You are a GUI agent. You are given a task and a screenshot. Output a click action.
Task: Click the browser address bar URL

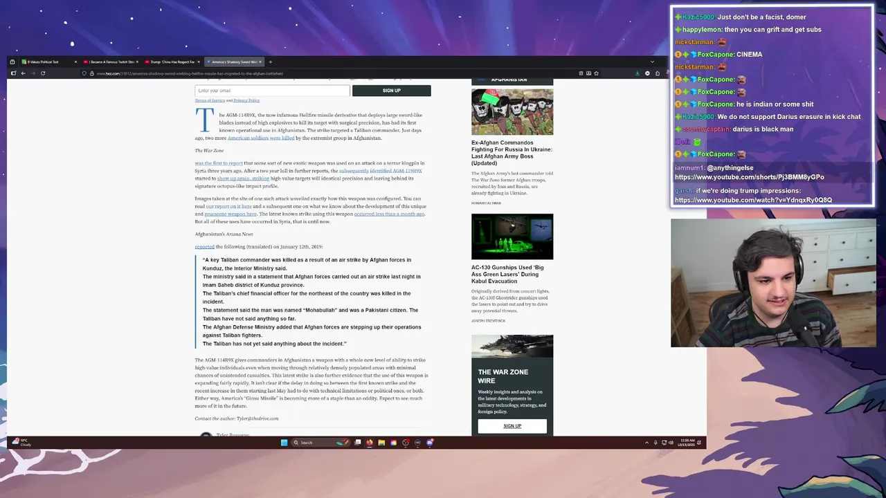(190, 73)
